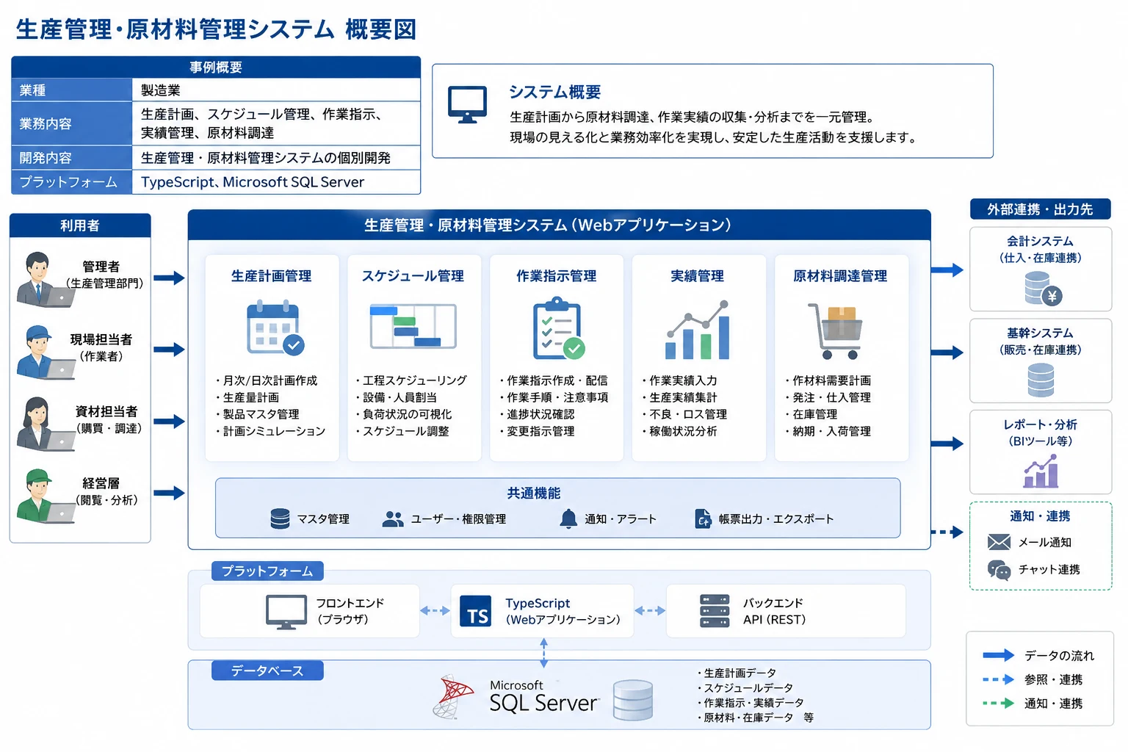Click the 共通機能 heading
Image resolution: width=1128 pixels, height=752 pixels.
tap(534, 493)
